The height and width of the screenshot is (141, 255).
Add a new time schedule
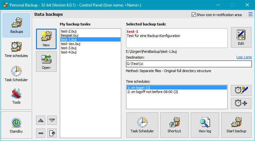point(241,103)
